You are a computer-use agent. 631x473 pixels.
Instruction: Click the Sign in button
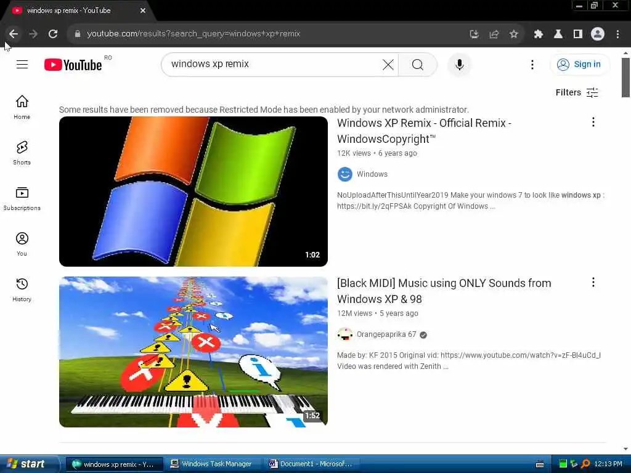[x=579, y=64]
